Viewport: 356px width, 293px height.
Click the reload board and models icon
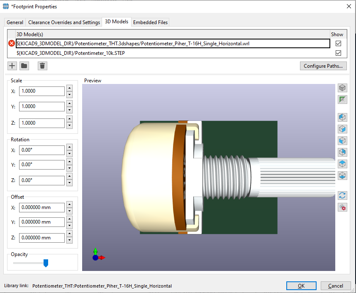(342, 195)
